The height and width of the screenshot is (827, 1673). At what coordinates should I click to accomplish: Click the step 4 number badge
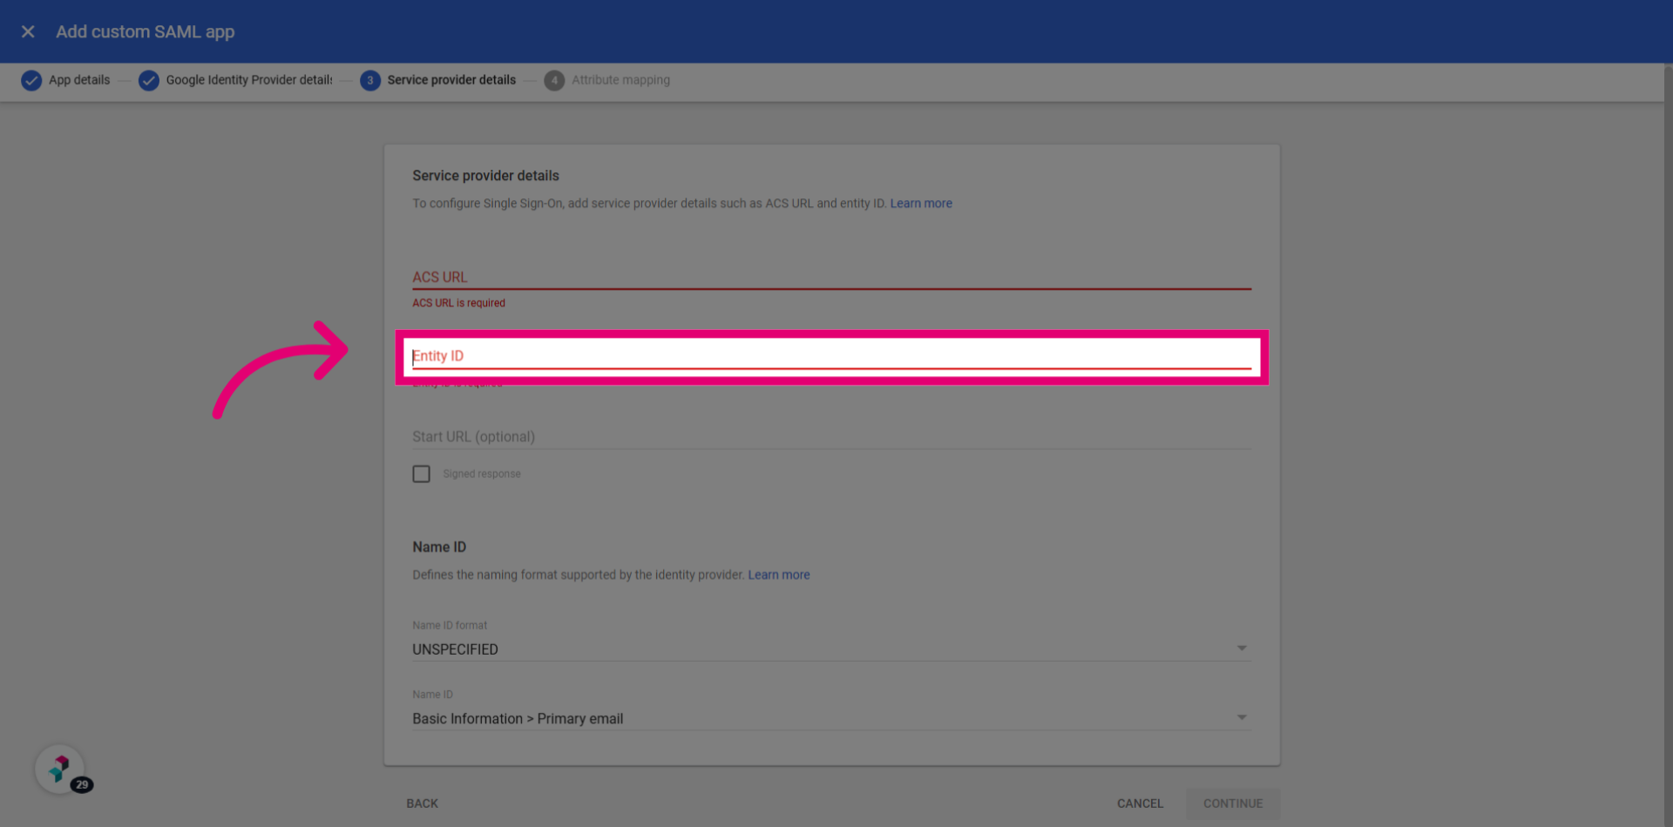coord(554,80)
